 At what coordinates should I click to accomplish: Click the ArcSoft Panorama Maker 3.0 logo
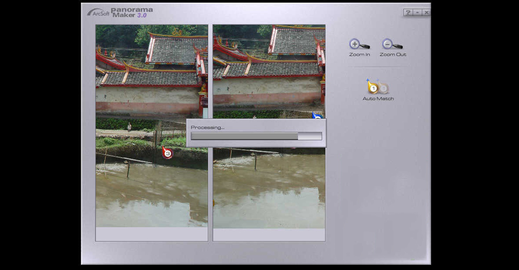click(x=120, y=12)
